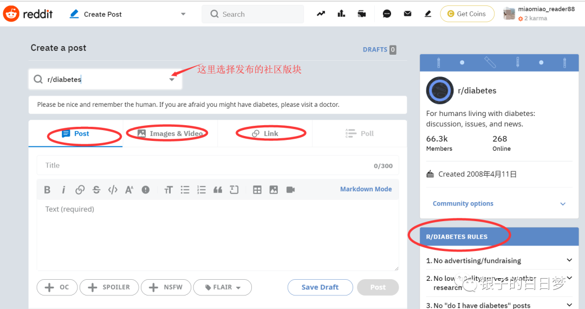Switch to the Poll tab
Image resolution: width=585 pixels, height=309 pixels.
[360, 133]
